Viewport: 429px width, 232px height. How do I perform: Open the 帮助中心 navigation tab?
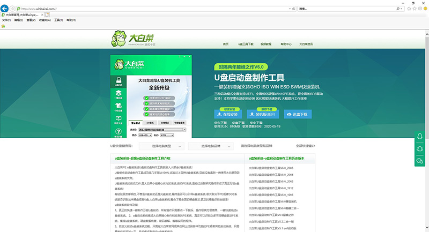[x=286, y=44]
